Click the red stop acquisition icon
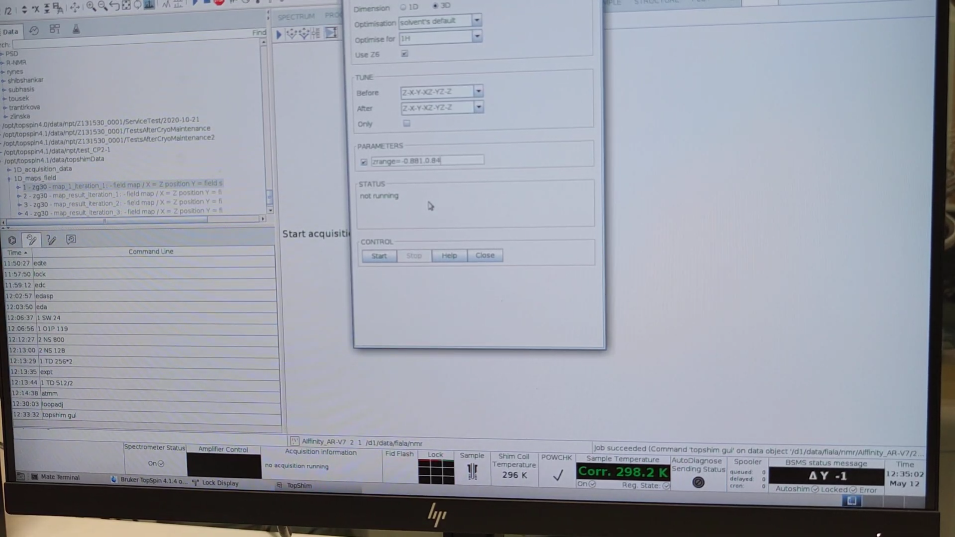 (x=219, y=2)
